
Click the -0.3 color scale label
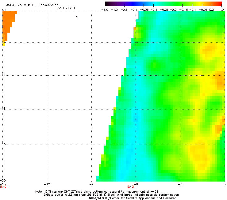pyautogui.click(x=154, y=10)
